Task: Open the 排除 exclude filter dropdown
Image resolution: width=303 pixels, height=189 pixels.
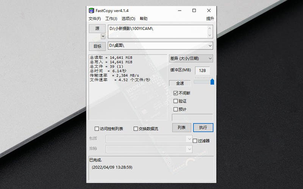Action: point(189,149)
